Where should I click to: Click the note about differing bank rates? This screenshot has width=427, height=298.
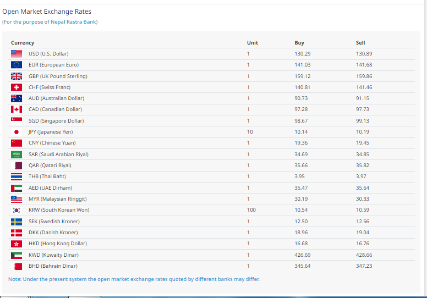[134, 279]
